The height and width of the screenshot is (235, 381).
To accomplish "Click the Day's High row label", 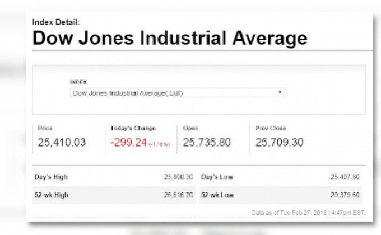I will point(51,177).
